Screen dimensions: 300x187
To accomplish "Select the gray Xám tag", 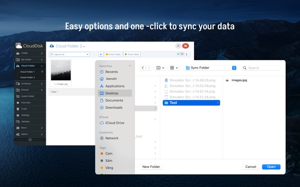I will point(115,161).
